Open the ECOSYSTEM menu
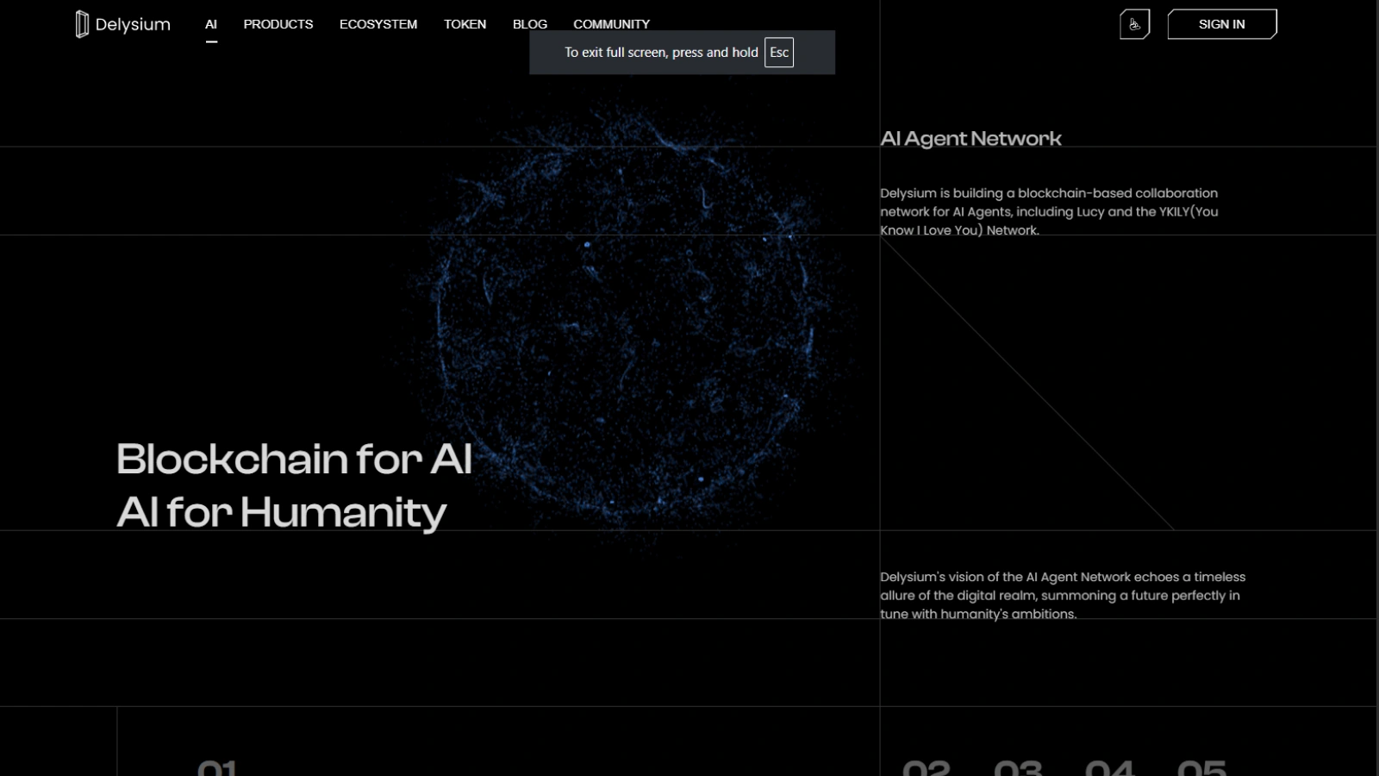The width and height of the screenshot is (1379, 776). 378,24
